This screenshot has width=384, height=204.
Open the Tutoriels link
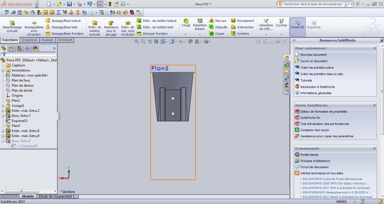[306, 80]
